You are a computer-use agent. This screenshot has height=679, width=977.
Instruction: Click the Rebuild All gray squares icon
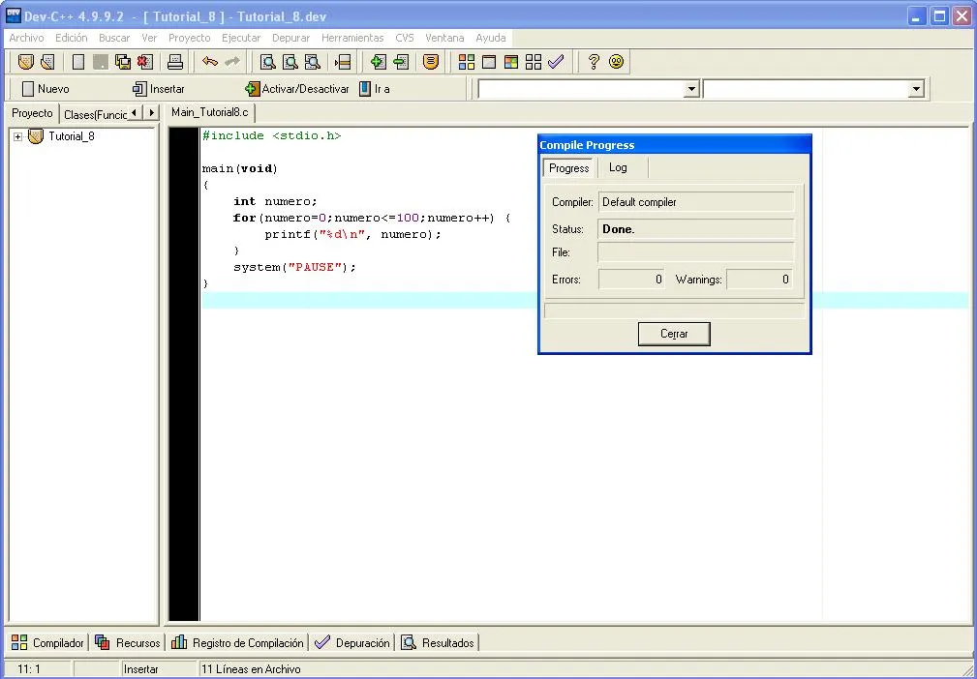534,62
